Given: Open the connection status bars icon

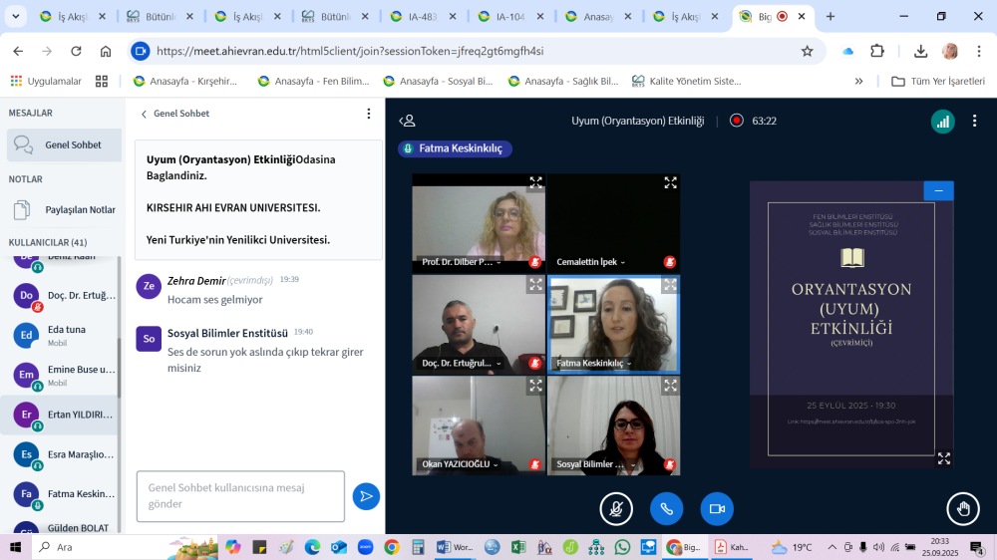Looking at the screenshot, I should tap(942, 121).
